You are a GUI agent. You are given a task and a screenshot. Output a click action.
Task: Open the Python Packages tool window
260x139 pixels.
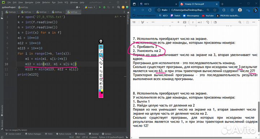33,134
